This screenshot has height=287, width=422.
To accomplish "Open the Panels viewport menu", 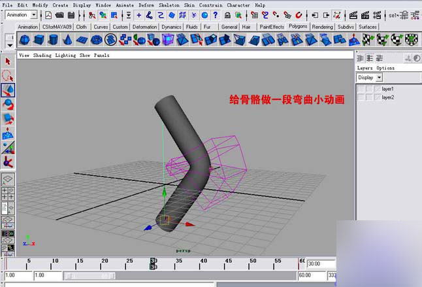I will 102,55.
